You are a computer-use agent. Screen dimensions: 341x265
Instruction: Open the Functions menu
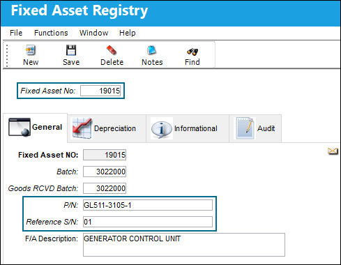(51, 33)
